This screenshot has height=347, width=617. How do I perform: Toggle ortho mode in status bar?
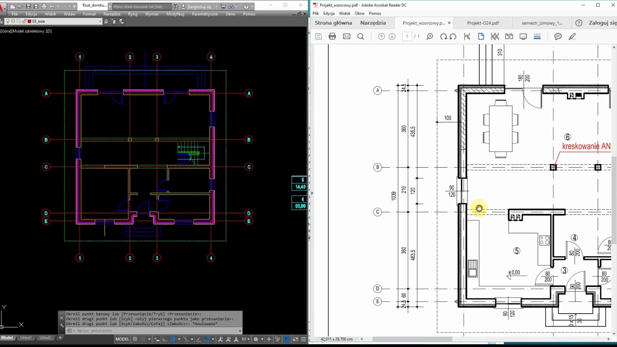coord(164,339)
